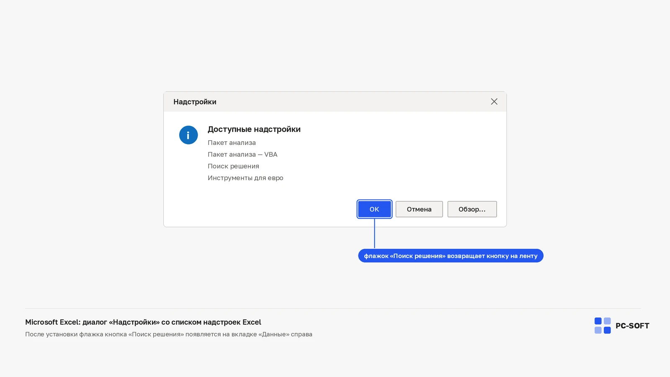Select the 'Поиск решения' add-in entry
670x377 pixels.
coord(233,166)
